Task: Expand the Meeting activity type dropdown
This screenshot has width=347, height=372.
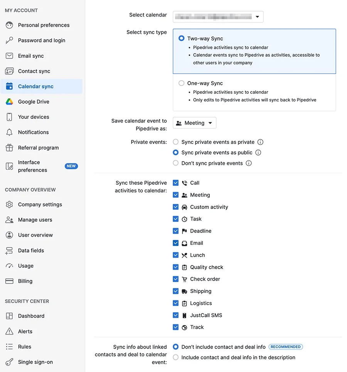Action: (x=194, y=123)
